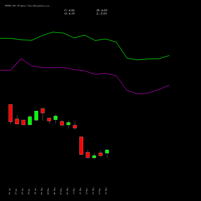
Task: Click the red candlestick at 05 May
Action: pos(49,119)
